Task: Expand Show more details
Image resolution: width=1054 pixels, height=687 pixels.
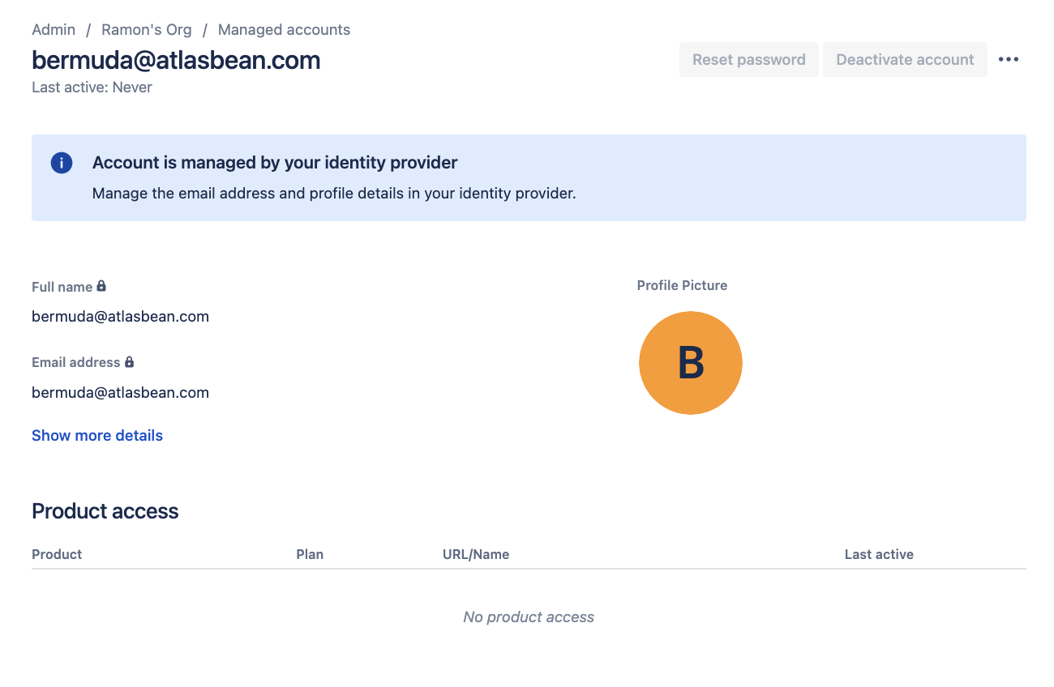Action: click(97, 436)
